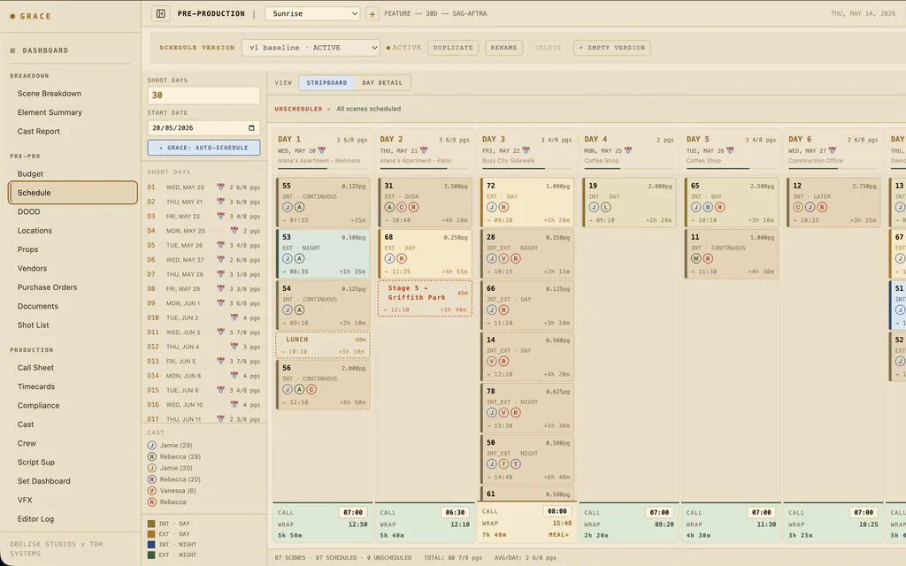906x566 pixels.
Task: Open Editor Log in the sidebar
Action: coord(35,518)
